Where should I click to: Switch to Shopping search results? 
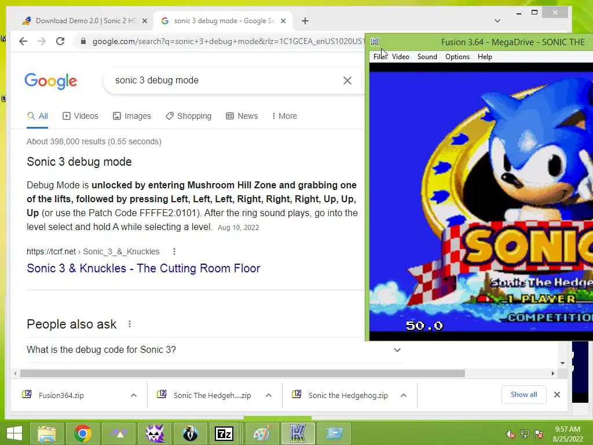(188, 116)
